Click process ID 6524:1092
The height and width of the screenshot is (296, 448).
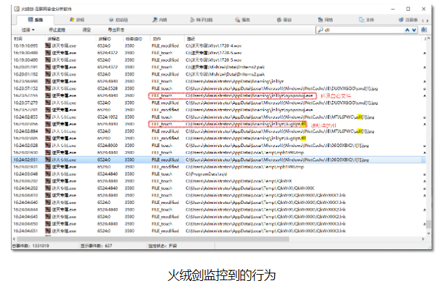(x=107, y=117)
